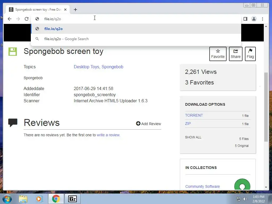Image resolution: width=272 pixels, height=204 pixels.
Task: Open the Chrome profile avatar
Action: (254, 19)
